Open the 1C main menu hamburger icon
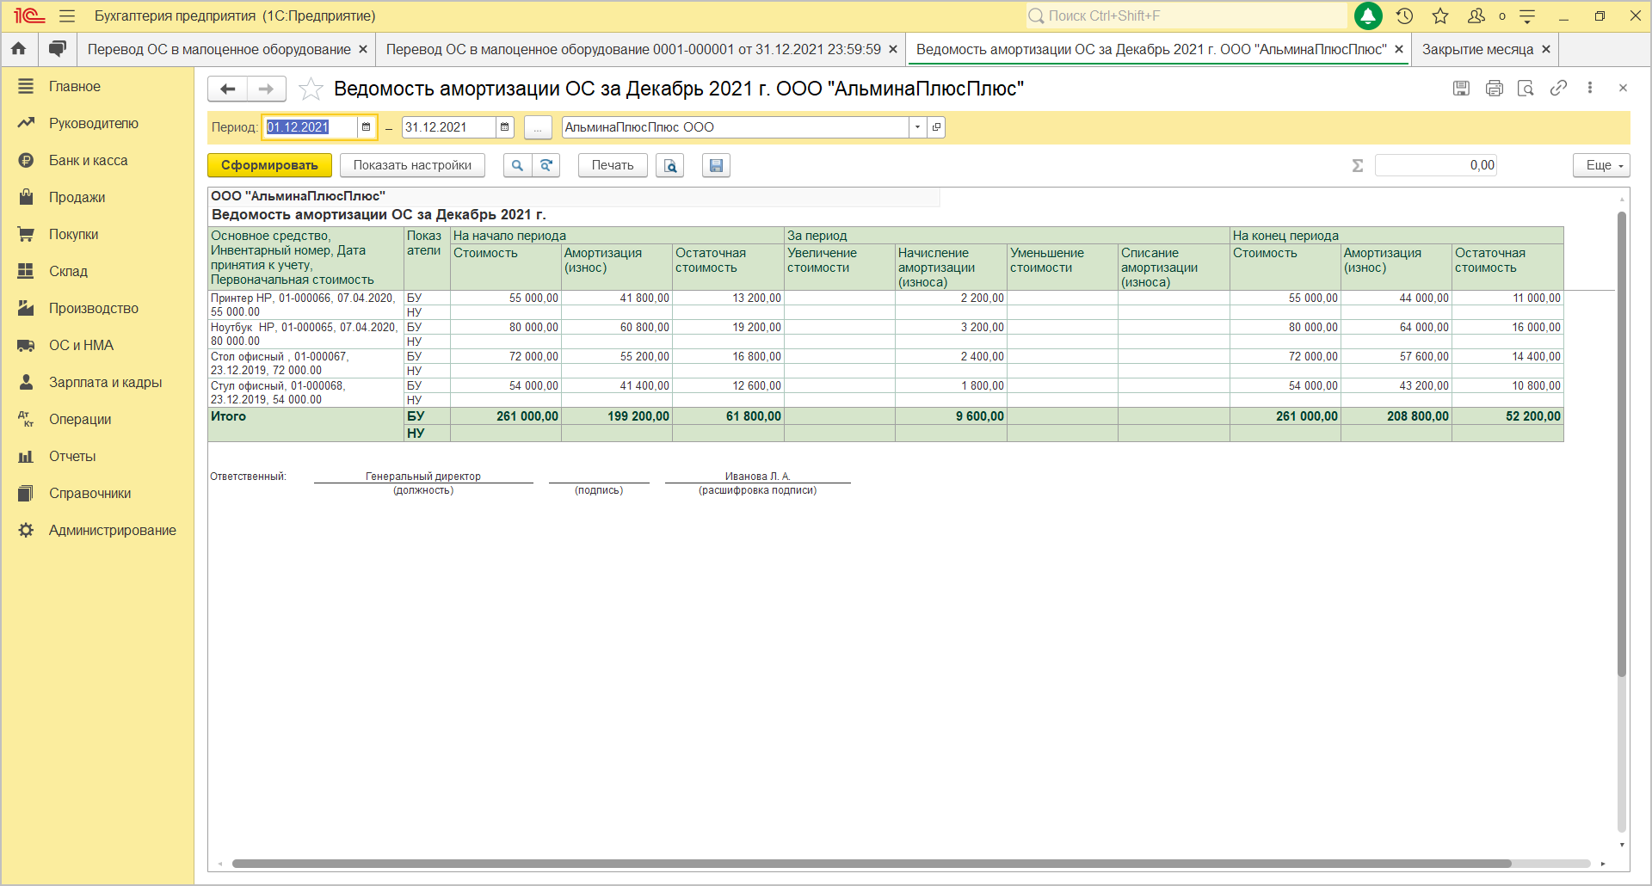The image size is (1652, 886). (x=67, y=15)
